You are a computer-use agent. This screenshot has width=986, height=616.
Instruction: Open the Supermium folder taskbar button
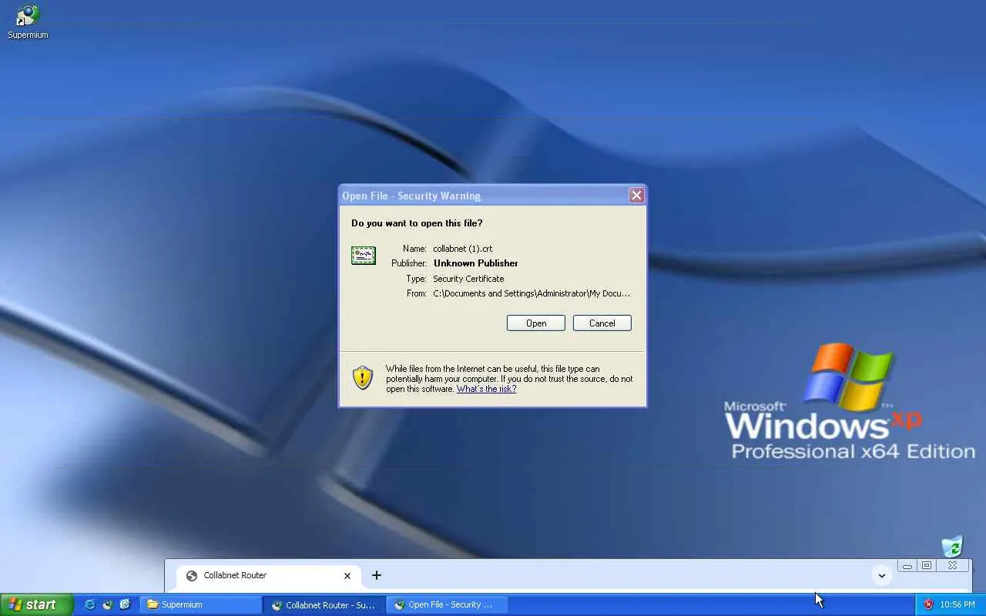point(200,604)
